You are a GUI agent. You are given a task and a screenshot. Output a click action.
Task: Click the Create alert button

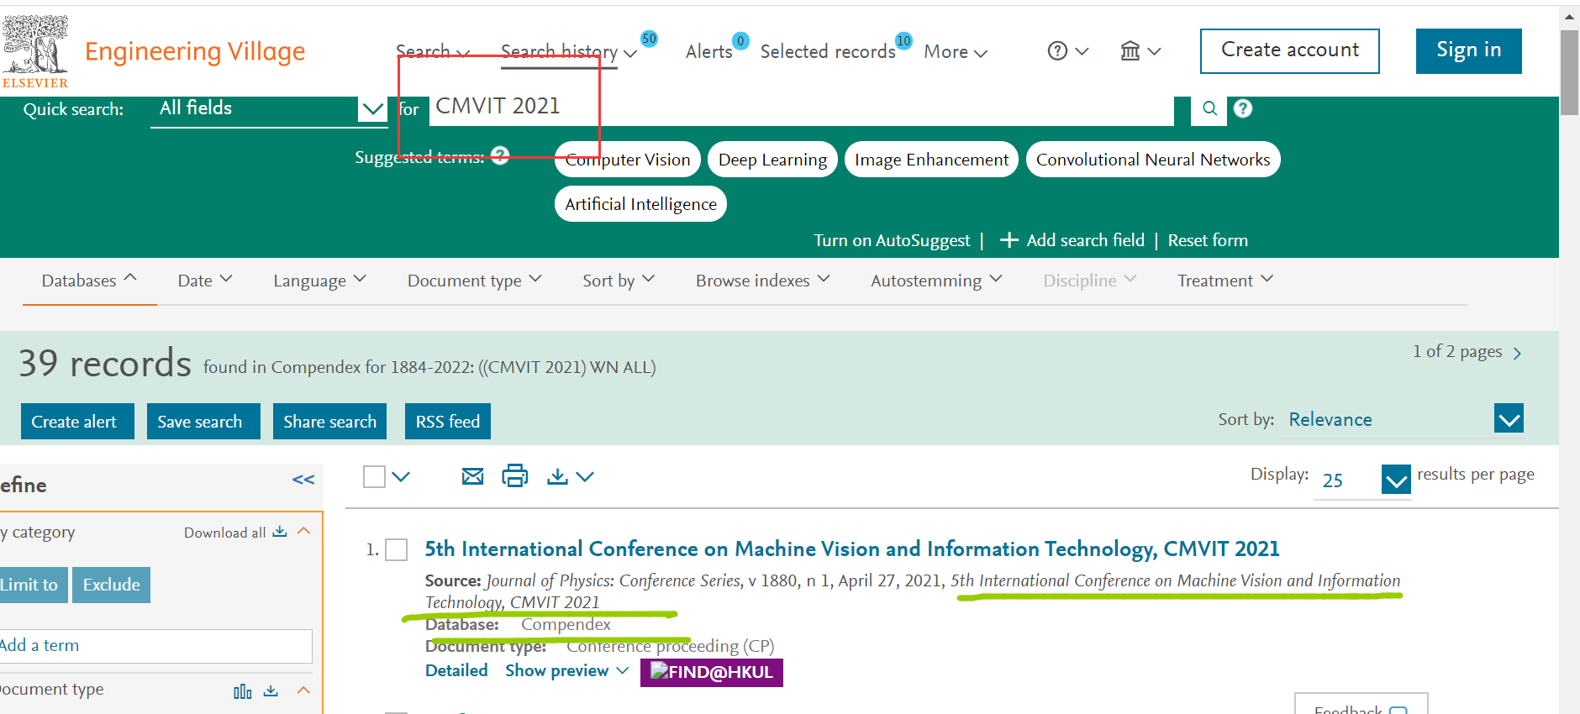click(77, 422)
